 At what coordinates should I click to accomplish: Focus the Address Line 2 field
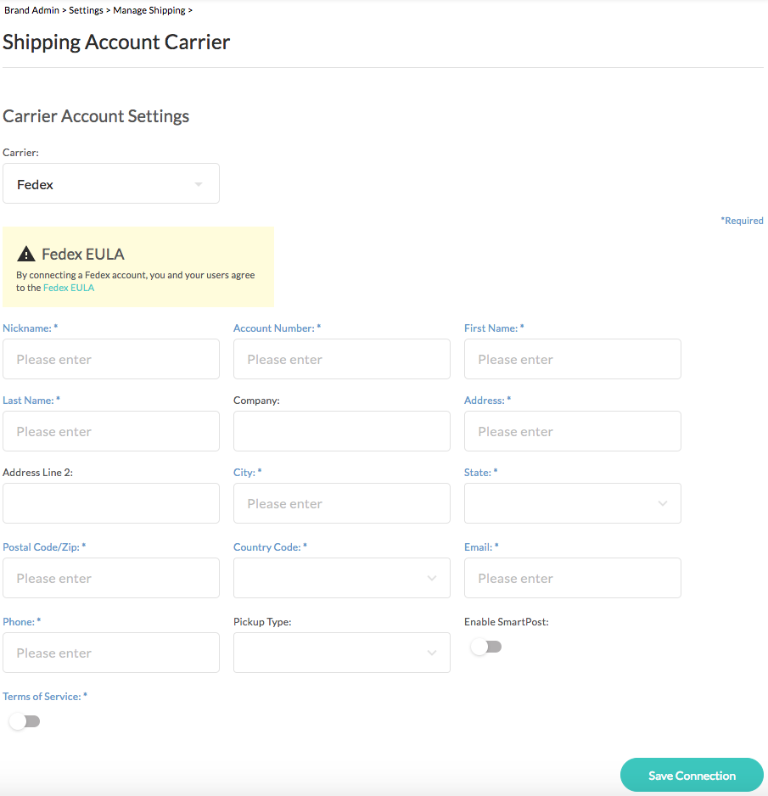click(111, 503)
